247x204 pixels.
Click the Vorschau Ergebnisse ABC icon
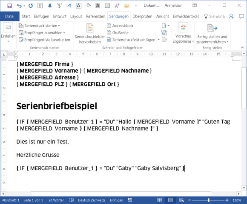point(183,27)
